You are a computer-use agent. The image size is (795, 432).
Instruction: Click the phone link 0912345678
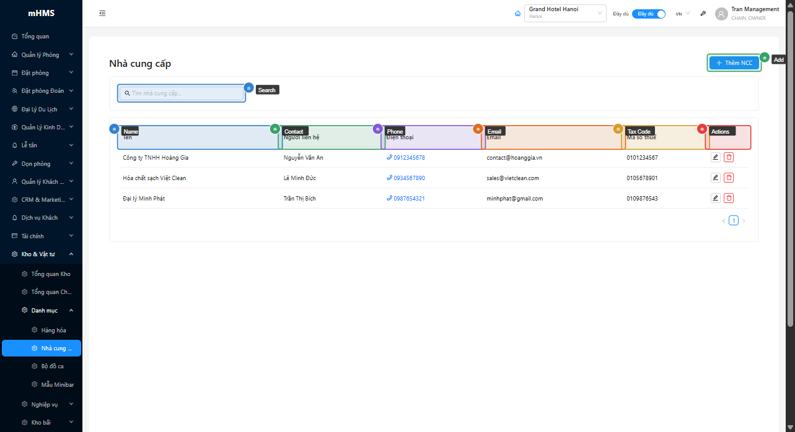click(409, 158)
